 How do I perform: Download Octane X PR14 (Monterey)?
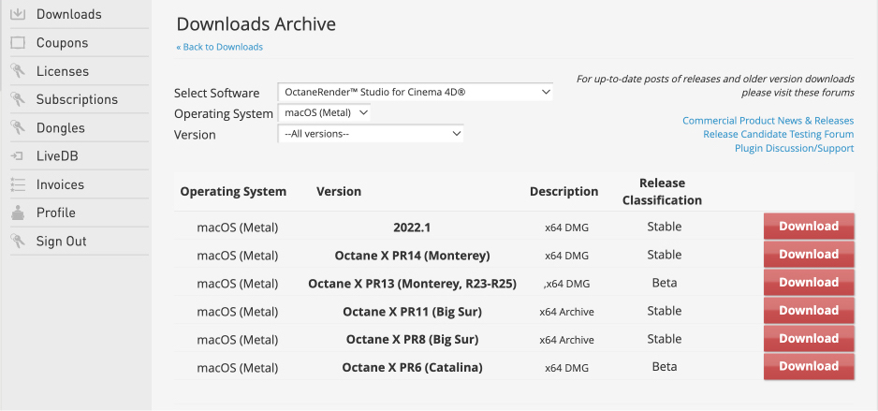tap(809, 255)
